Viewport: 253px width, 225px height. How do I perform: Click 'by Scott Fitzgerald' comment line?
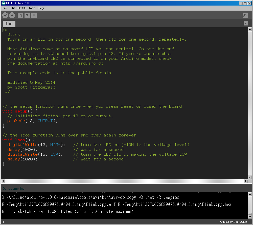point(31,87)
